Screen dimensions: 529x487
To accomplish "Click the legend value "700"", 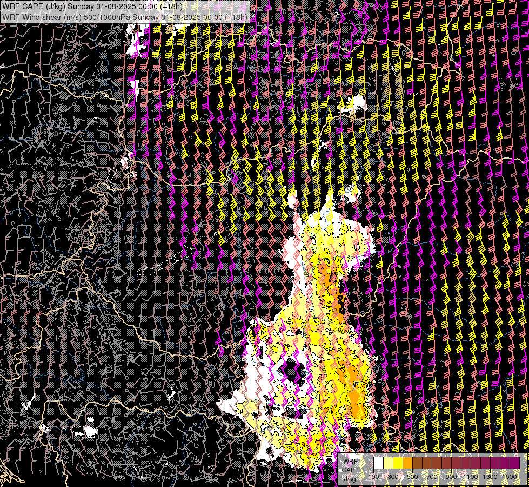I will tap(432, 477).
